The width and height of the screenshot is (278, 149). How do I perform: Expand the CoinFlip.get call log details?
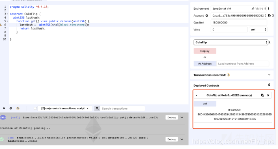[182, 117]
